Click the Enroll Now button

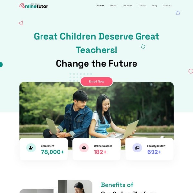pyautogui.click(x=96, y=81)
